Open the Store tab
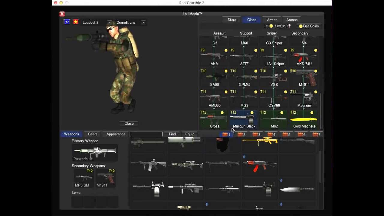Image resolution: width=384 pixels, height=216 pixels. click(x=232, y=20)
